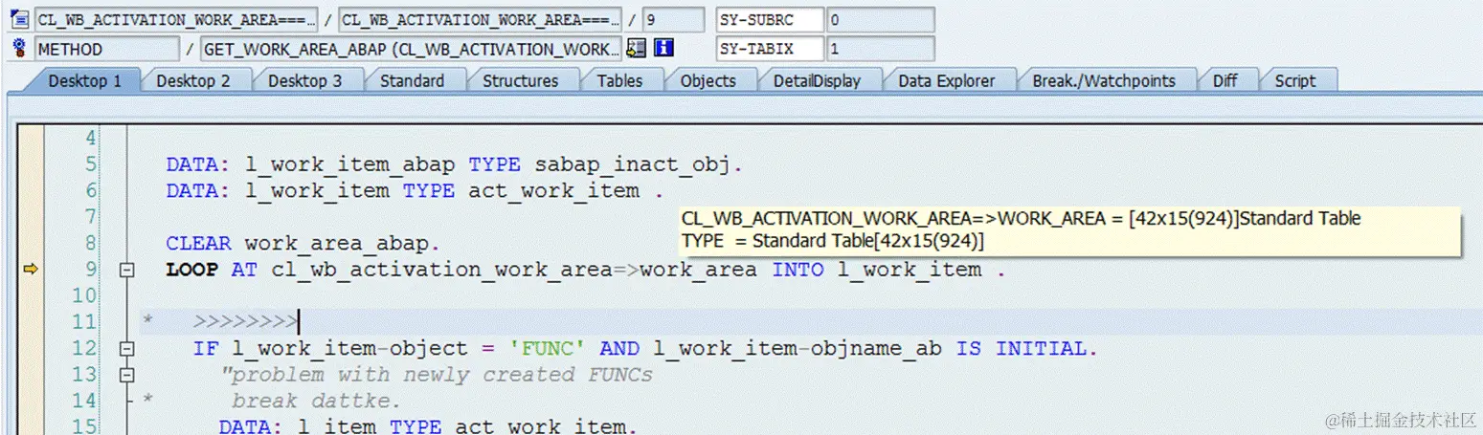Open the Break./Watchpoints tab
Screen dimensions: 1483x435
[1103, 81]
